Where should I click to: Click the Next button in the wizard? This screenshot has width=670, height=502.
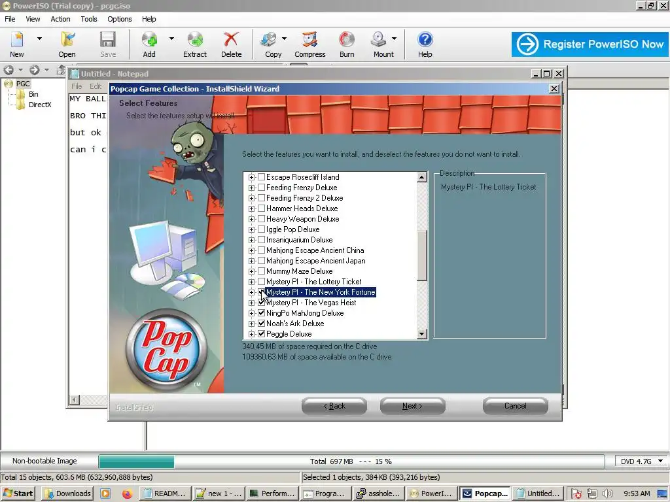[x=412, y=406]
